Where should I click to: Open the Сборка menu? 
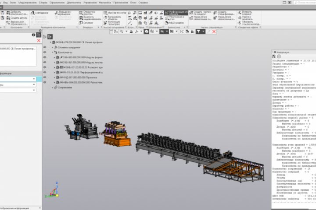coord(43,3)
